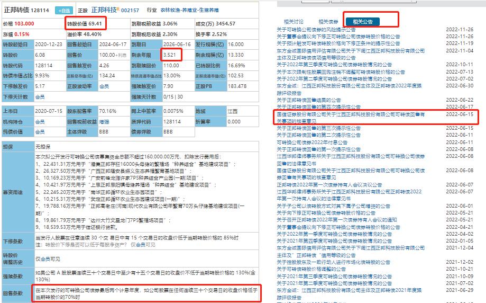Click 会员 link next to 机构持仓
This screenshot has width=486, height=303.
tap(40, 121)
